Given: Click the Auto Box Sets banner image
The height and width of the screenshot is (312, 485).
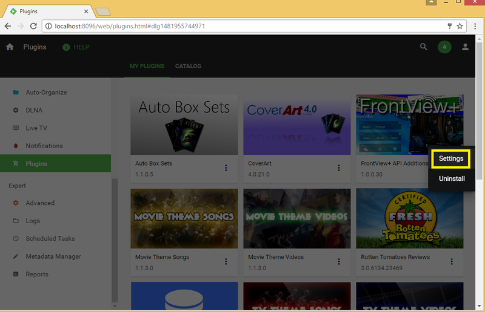Looking at the screenshot, I should (184, 125).
